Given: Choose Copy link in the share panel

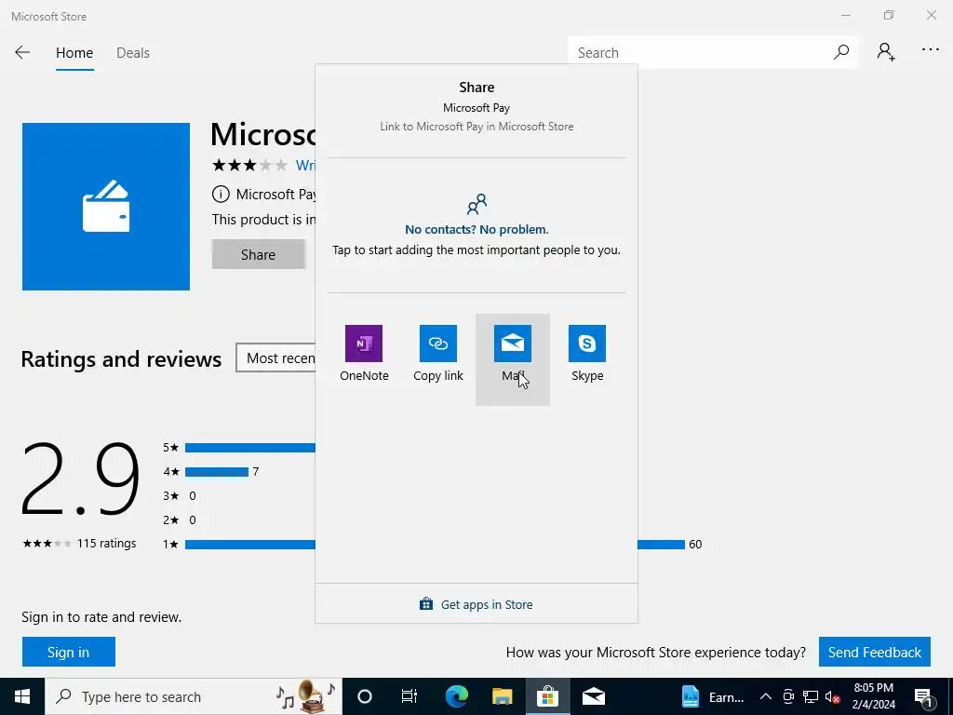Looking at the screenshot, I should click(437, 358).
